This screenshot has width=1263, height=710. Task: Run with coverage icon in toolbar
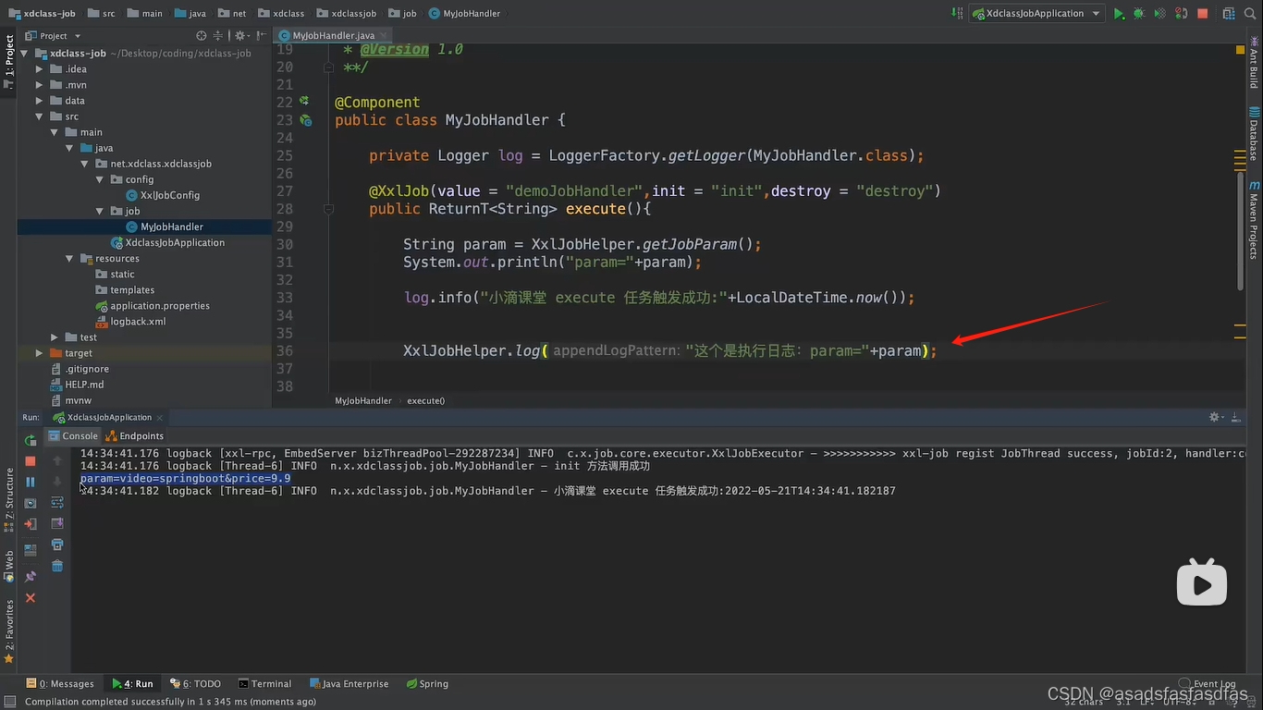click(1159, 14)
